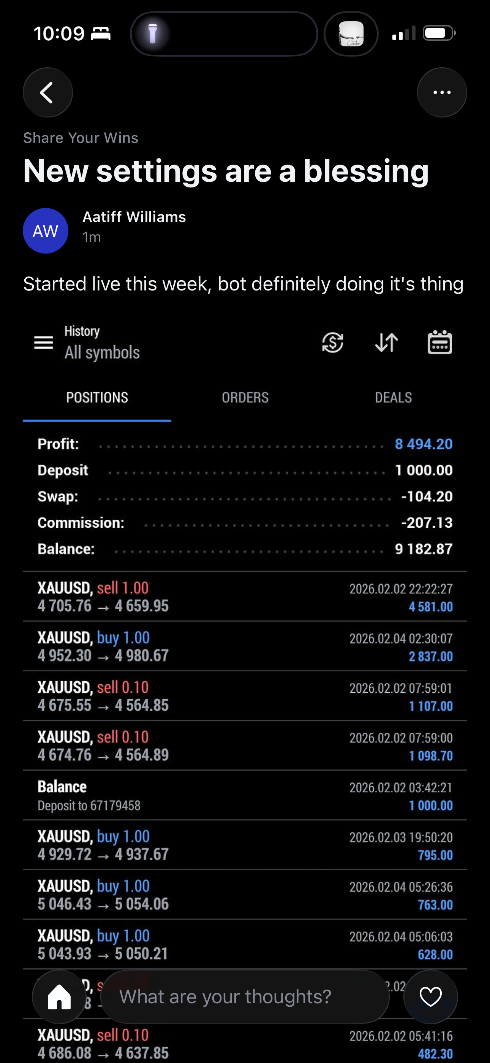Open Aatiff Williams author profile

click(x=134, y=217)
